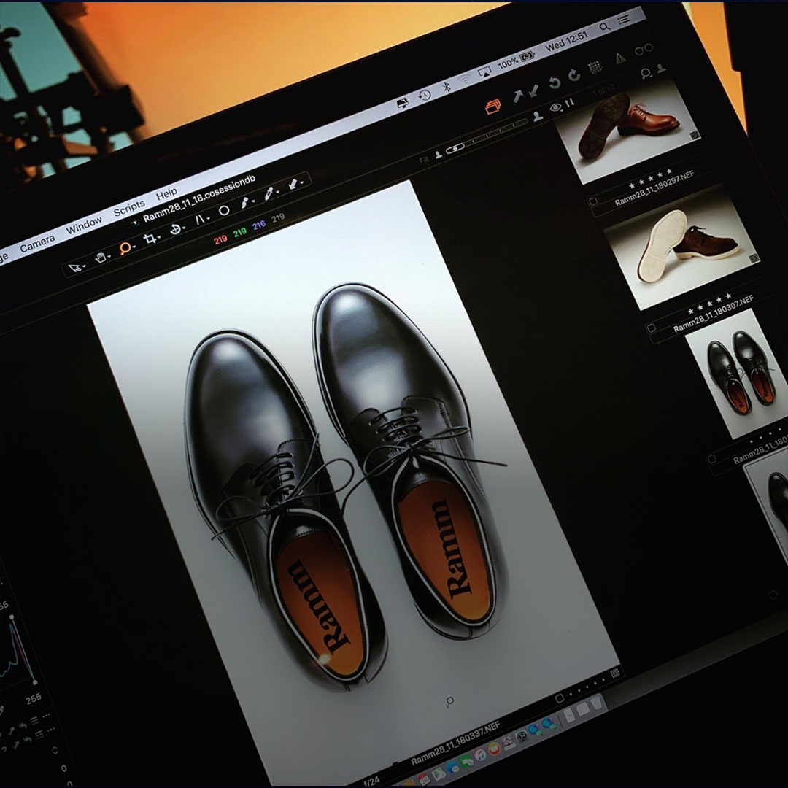Click the AirPlay display menu bar icon
The image size is (788, 788).
[x=485, y=72]
